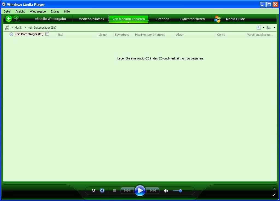
Task: Open the Datei menu
Action: (7, 11)
